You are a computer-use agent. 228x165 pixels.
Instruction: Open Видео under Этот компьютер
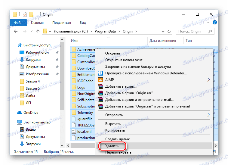point(28,129)
